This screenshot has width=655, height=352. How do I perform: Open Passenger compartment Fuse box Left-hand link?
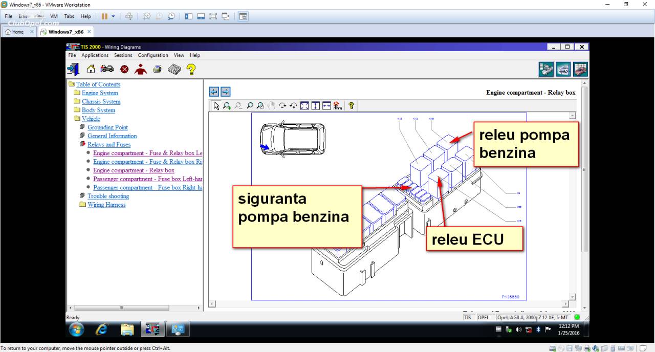(148, 179)
